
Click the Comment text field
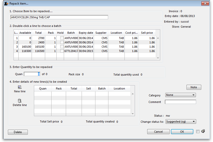pos(180,102)
